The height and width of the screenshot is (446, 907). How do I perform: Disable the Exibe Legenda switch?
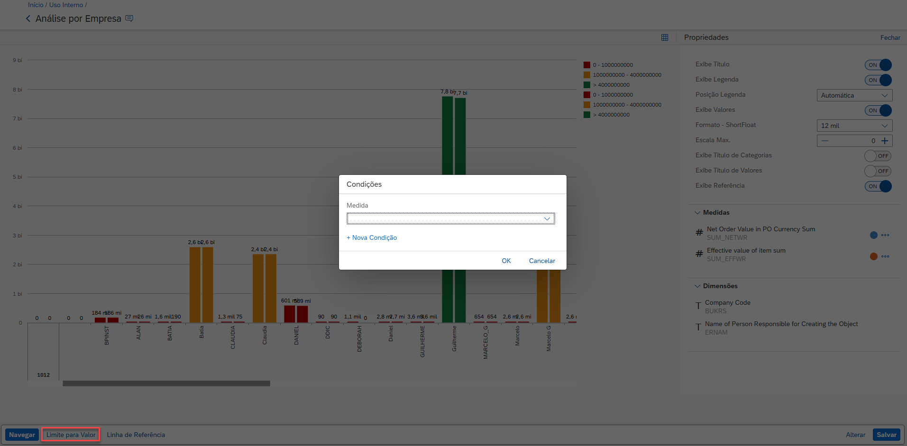(x=878, y=80)
